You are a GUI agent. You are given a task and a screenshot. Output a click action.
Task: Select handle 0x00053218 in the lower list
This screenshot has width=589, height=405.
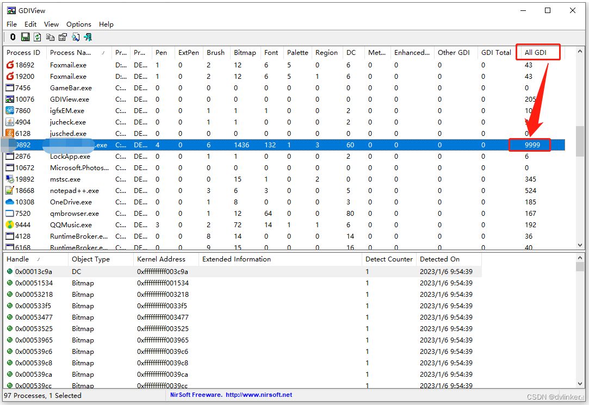pyautogui.click(x=34, y=294)
